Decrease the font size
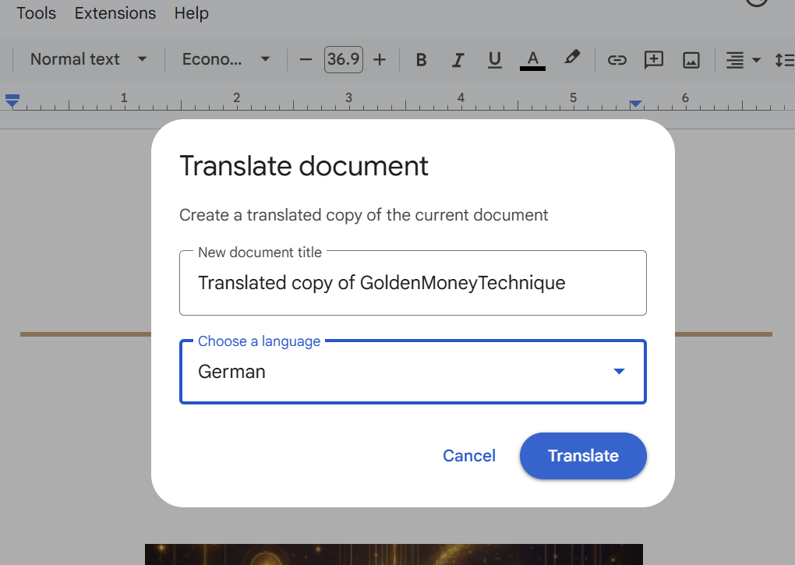 306,60
